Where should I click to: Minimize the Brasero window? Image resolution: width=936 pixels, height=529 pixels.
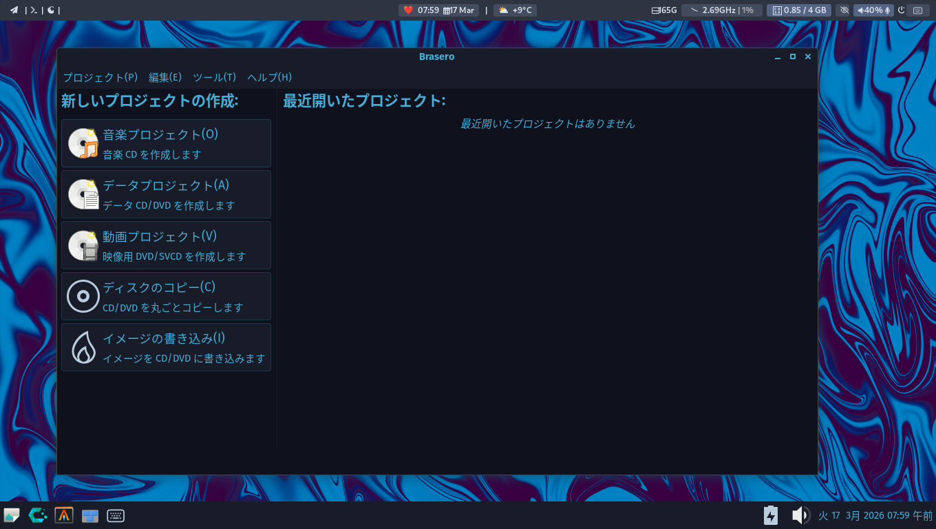(x=778, y=57)
